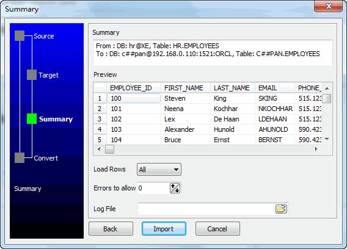Image resolution: width=347 pixels, height=249 pixels.
Task: Click email cell LDEHAAN
Action: tap(275, 119)
